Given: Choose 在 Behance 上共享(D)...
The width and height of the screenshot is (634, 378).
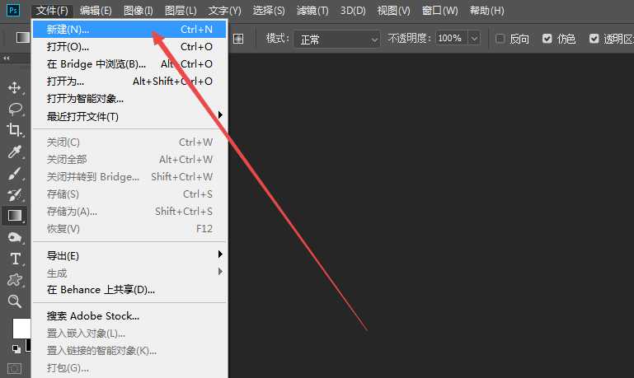Looking at the screenshot, I should [x=129, y=290].
